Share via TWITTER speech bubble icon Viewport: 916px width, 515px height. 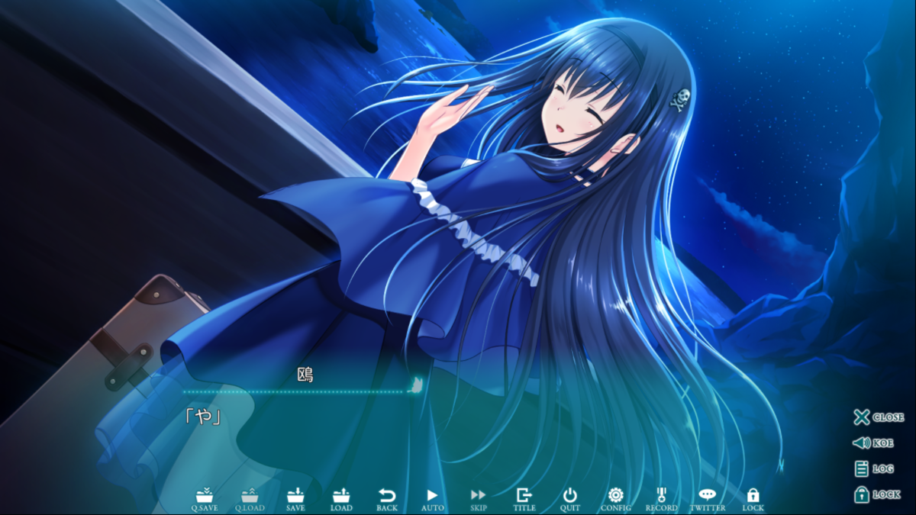pyautogui.click(x=708, y=500)
